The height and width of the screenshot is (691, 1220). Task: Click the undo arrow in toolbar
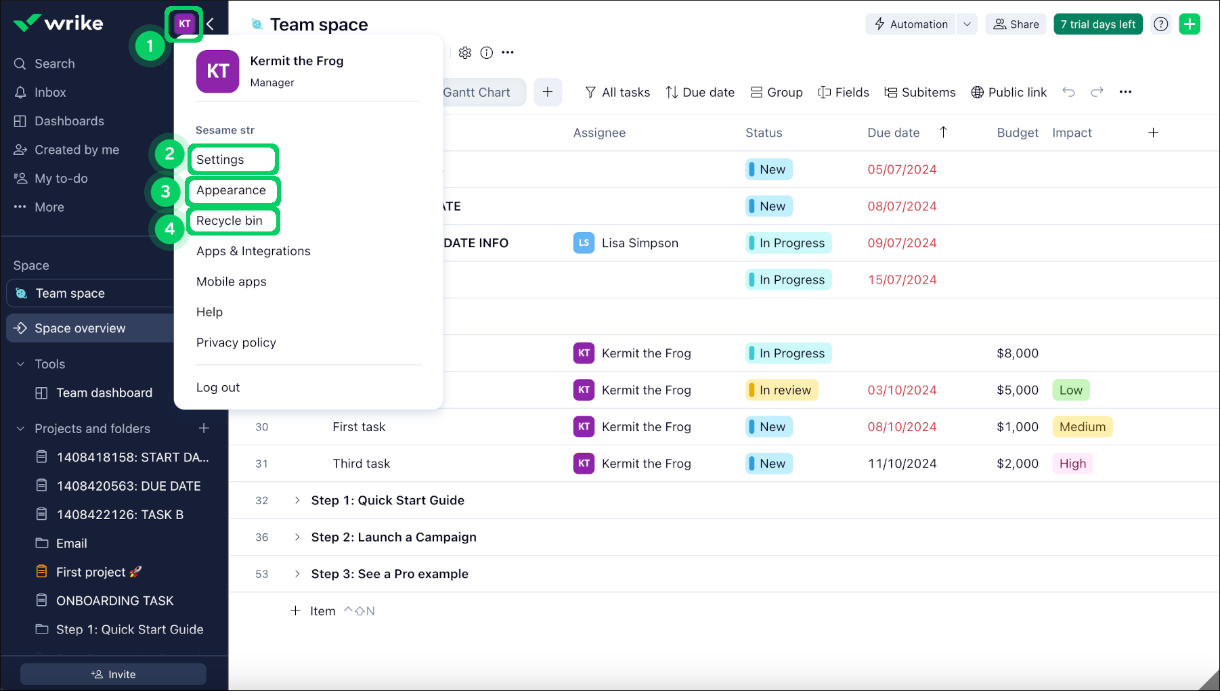1068,92
